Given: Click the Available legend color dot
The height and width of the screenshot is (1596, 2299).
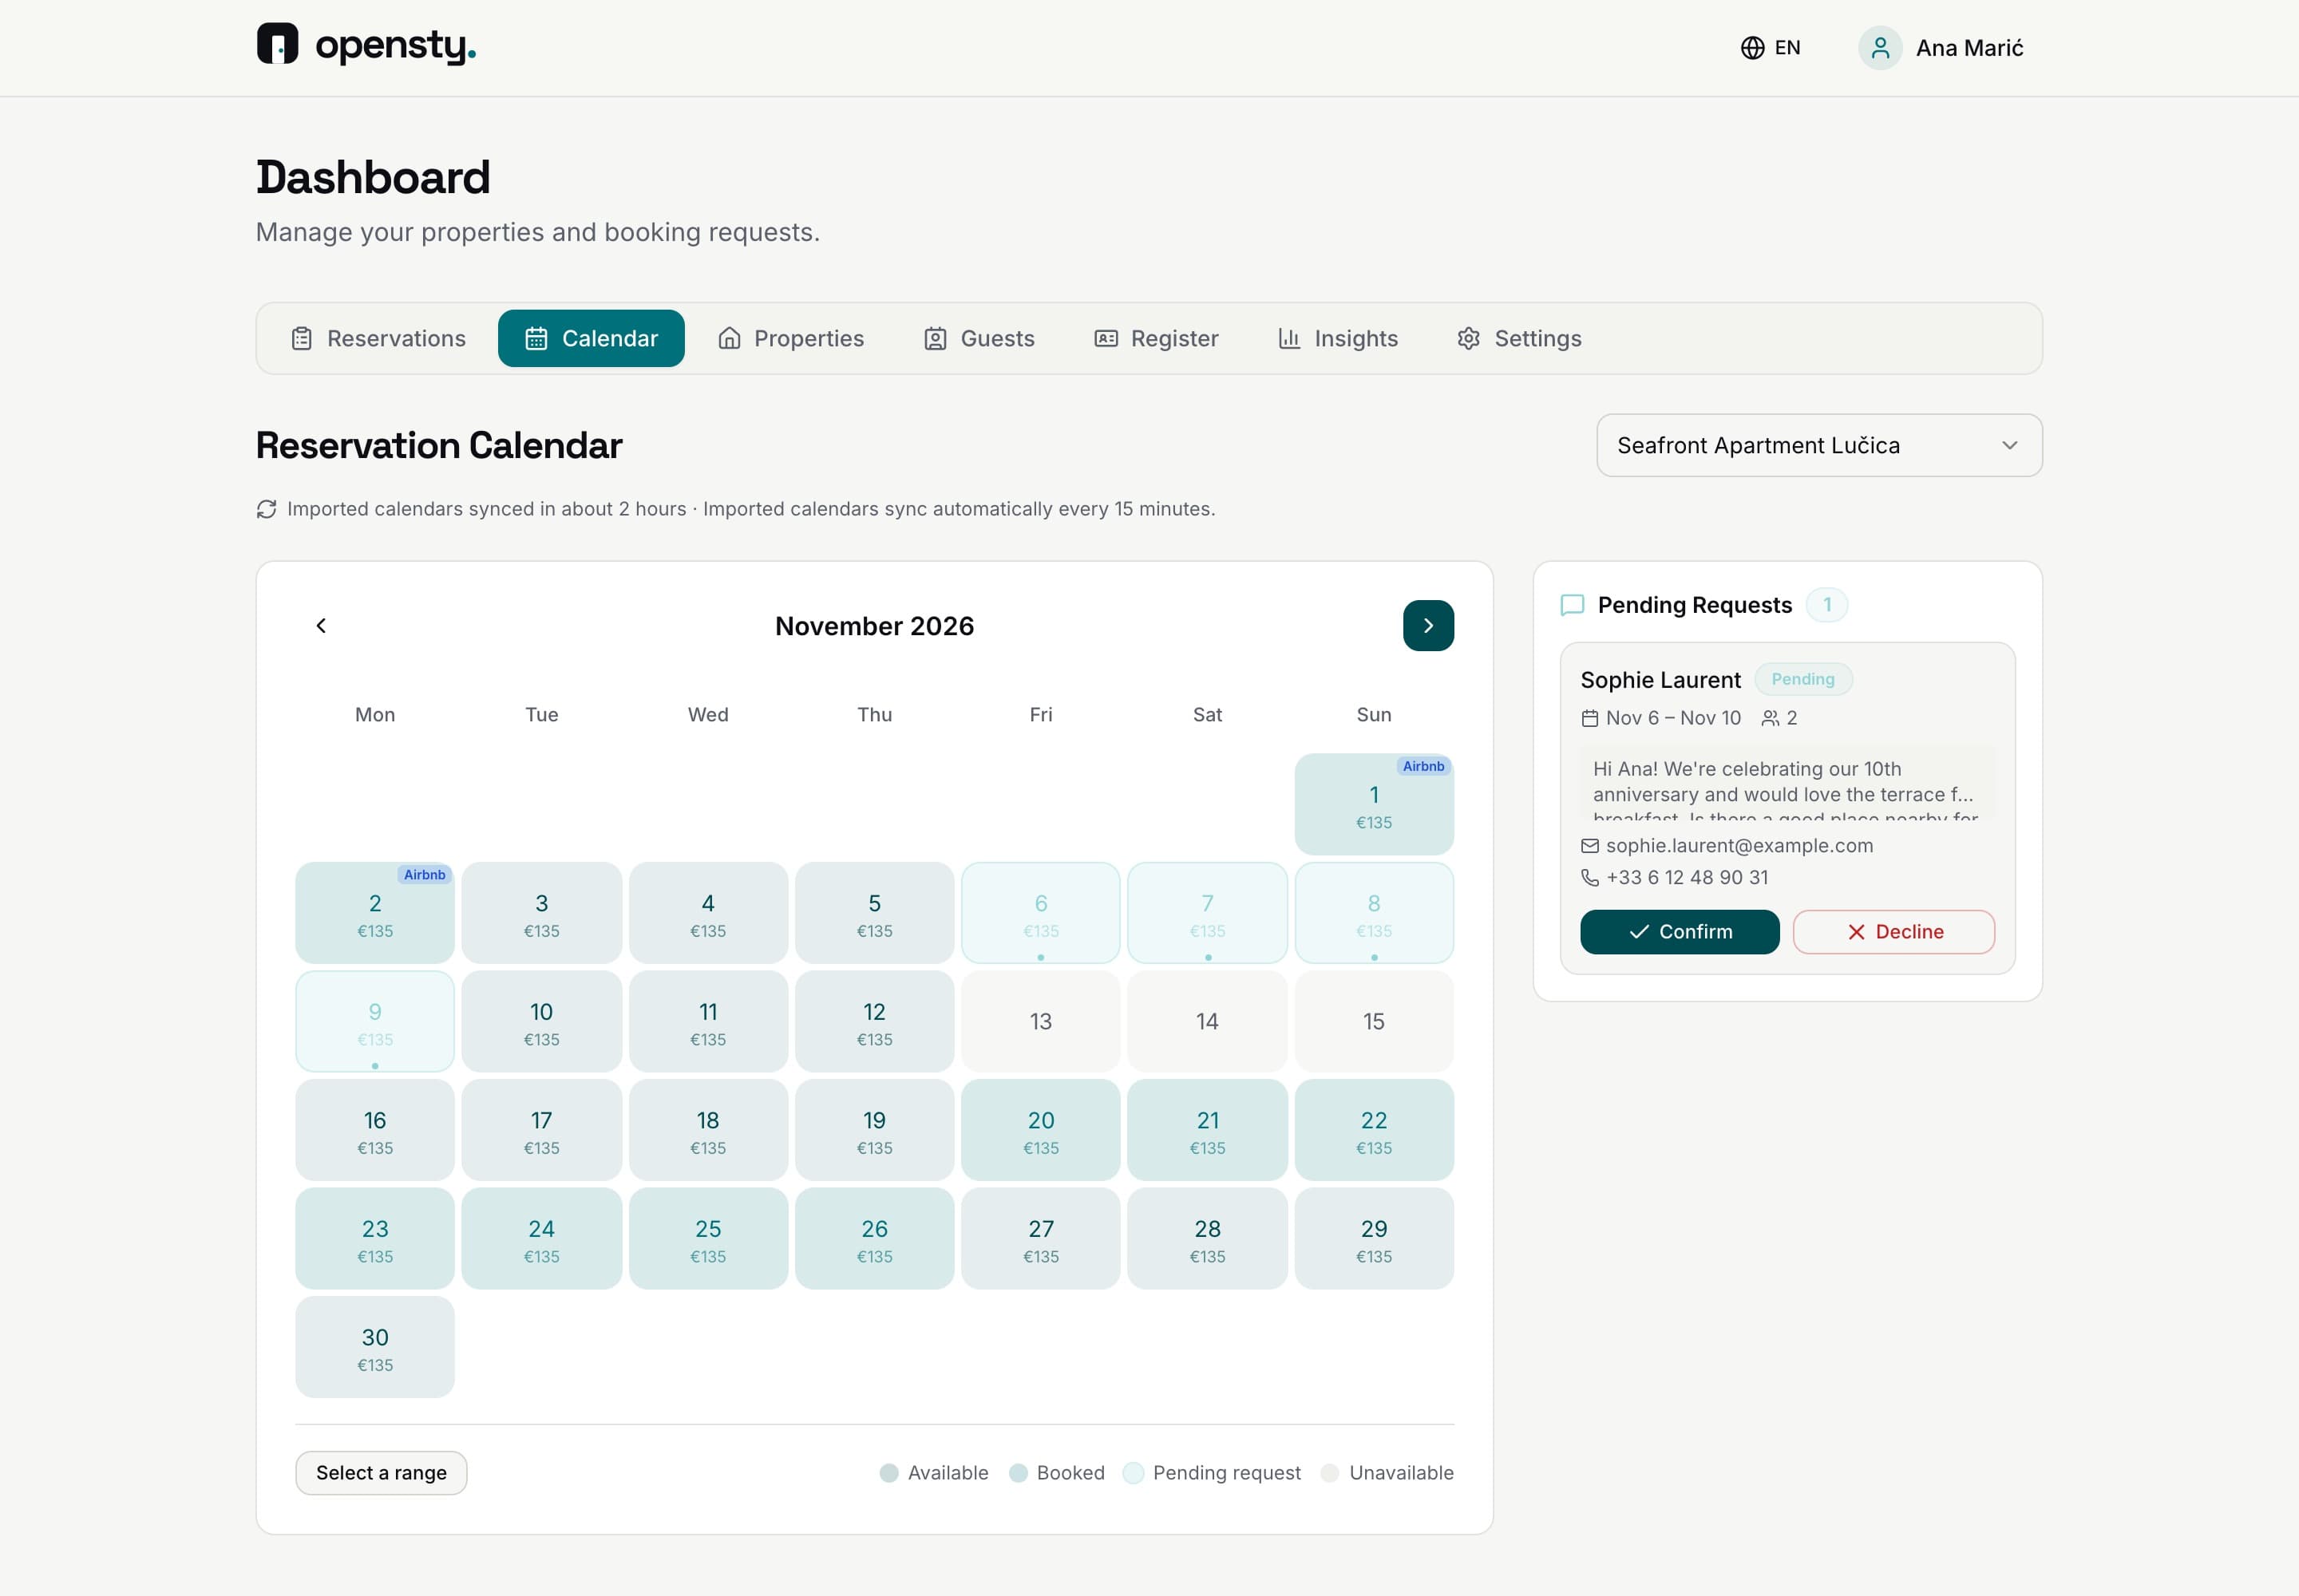Looking at the screenshot, I should pyautogui.click(x=888, y=1473).
